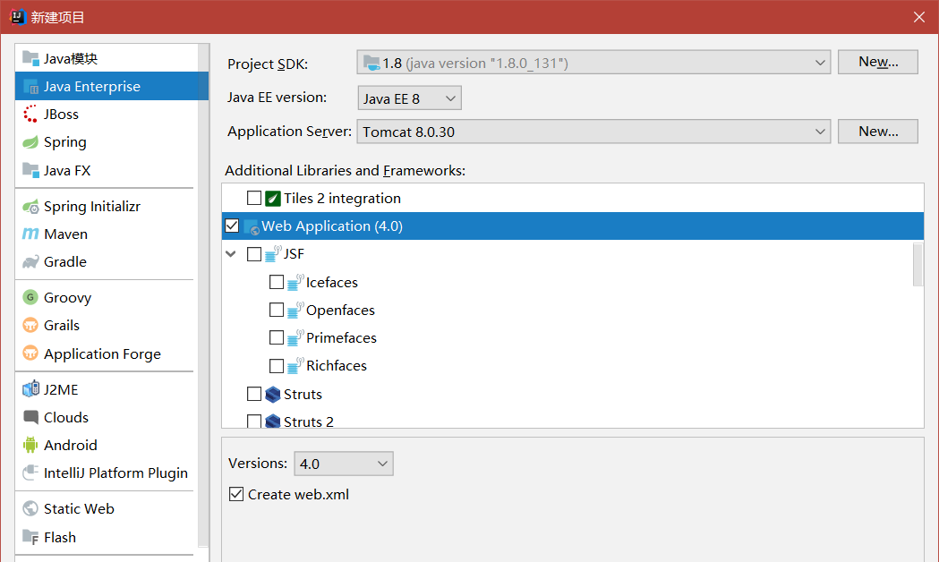Image resolution: width=939 pixels, height=562 pixels.
Task: Click the Grails orange icon
Action: (30, 325)
